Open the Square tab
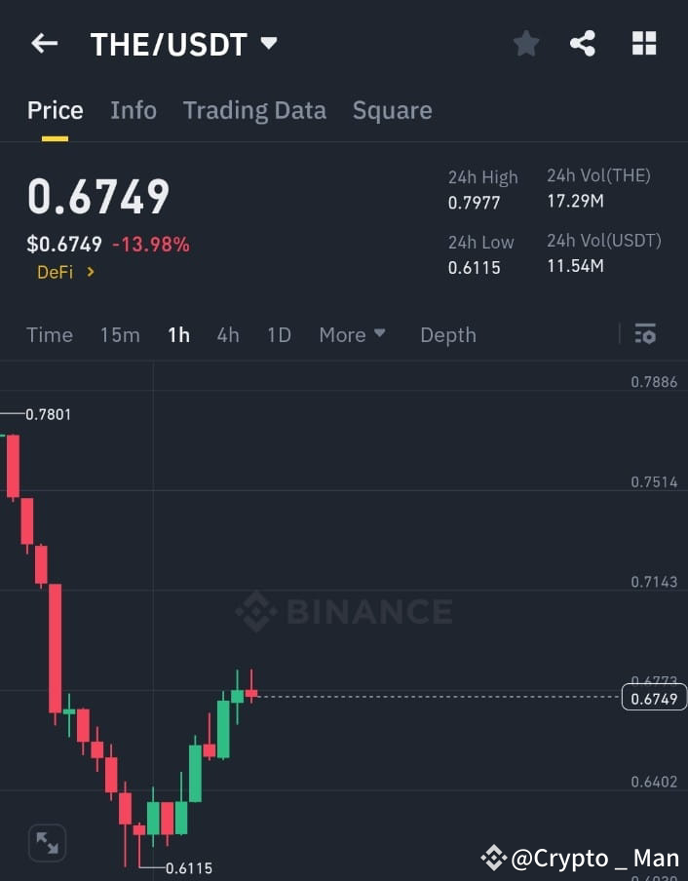Viewport: 688px width, 881px height. pyautogui.click(x=392, y=110)
